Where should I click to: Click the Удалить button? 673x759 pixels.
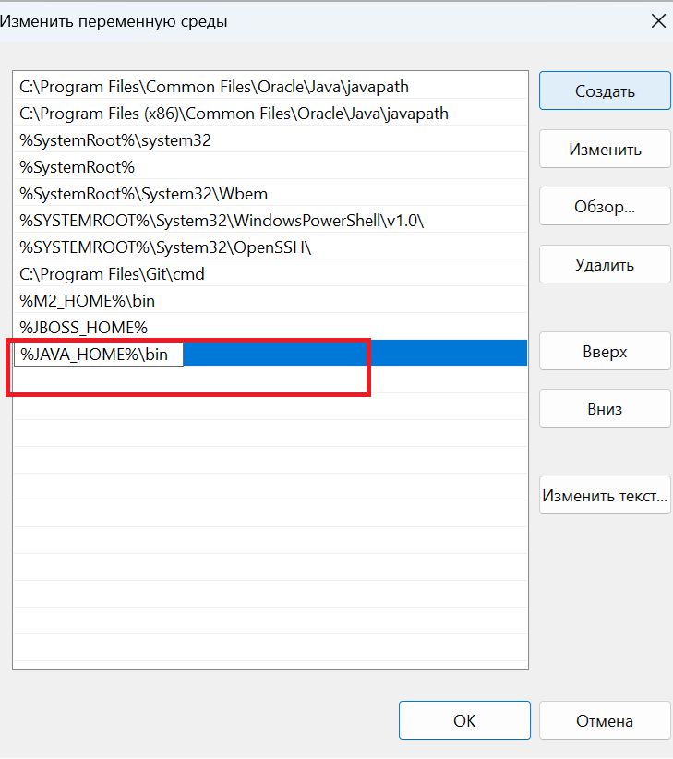click(x=605, y=265)
